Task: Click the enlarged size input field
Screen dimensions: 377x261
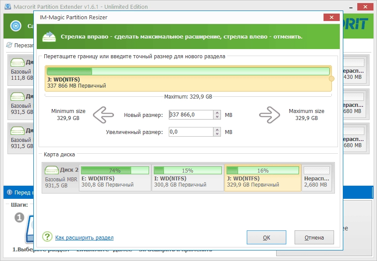Action: (x=191, y=132)
